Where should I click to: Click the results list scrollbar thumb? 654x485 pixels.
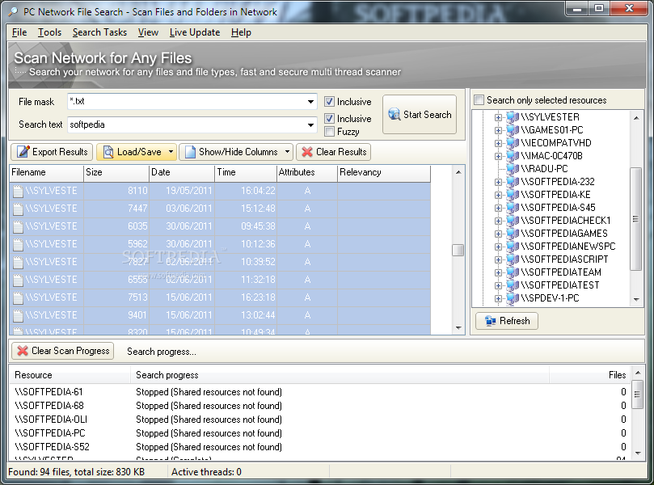458,250
